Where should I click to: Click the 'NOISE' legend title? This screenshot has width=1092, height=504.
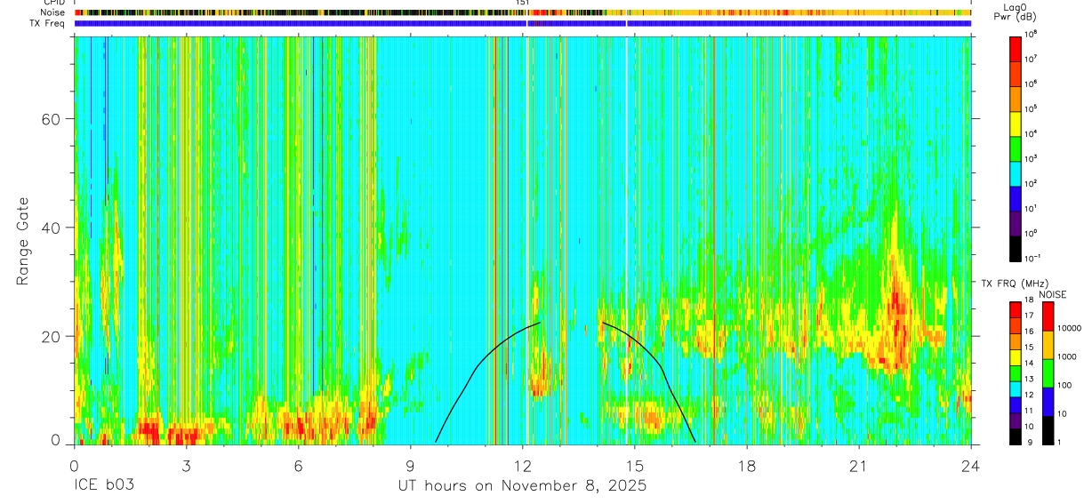(1052, 294)
